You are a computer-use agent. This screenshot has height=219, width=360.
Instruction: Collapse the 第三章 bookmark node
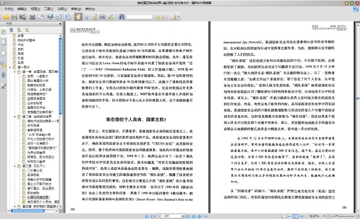(x=14, y=166)
